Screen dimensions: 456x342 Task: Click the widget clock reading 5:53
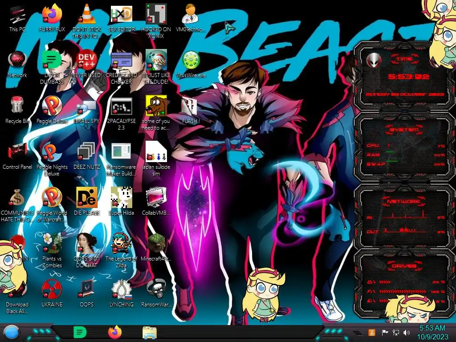(408, 77)
